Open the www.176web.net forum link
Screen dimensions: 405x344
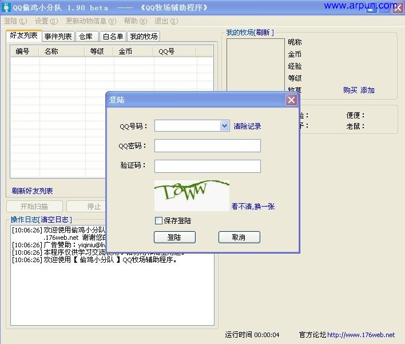tap(360, 335)
